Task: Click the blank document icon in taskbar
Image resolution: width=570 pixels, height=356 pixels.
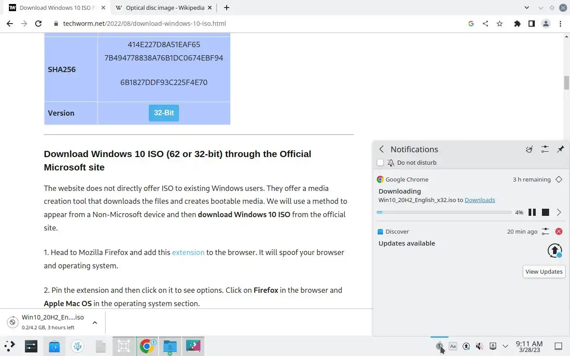Action: point(101,345)
